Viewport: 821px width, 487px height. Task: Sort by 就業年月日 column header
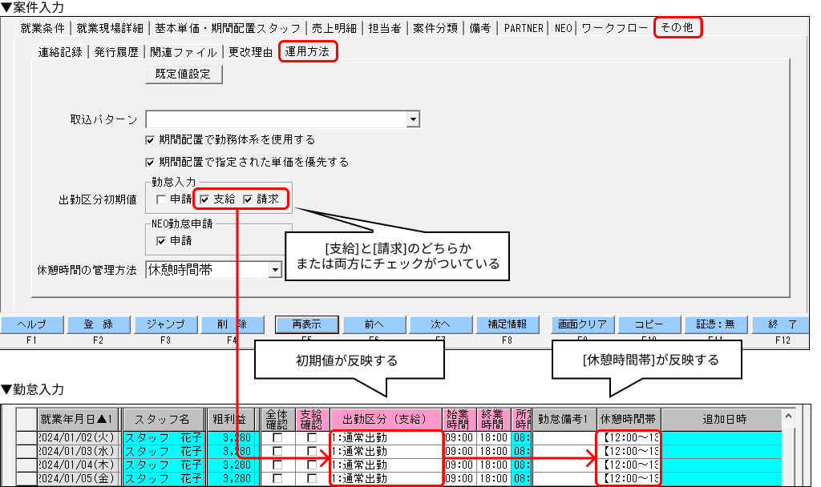(78, 419)
